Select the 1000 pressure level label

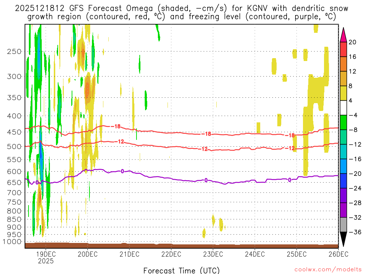pyautogui.click(x=12, y=242)
